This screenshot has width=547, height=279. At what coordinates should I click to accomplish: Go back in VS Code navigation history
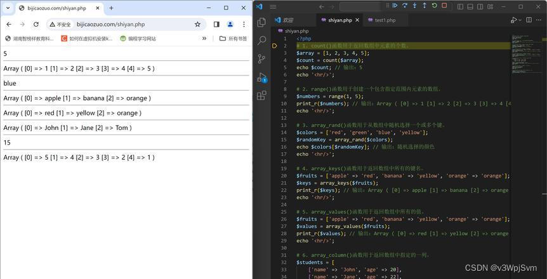322,6
